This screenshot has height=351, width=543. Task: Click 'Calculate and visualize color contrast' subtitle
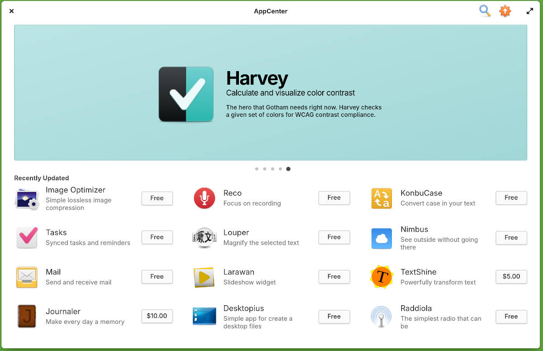(291, 93)
